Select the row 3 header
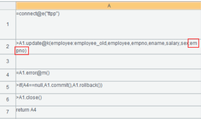Viewport: 201px width, 119px height. pos(8,61)
